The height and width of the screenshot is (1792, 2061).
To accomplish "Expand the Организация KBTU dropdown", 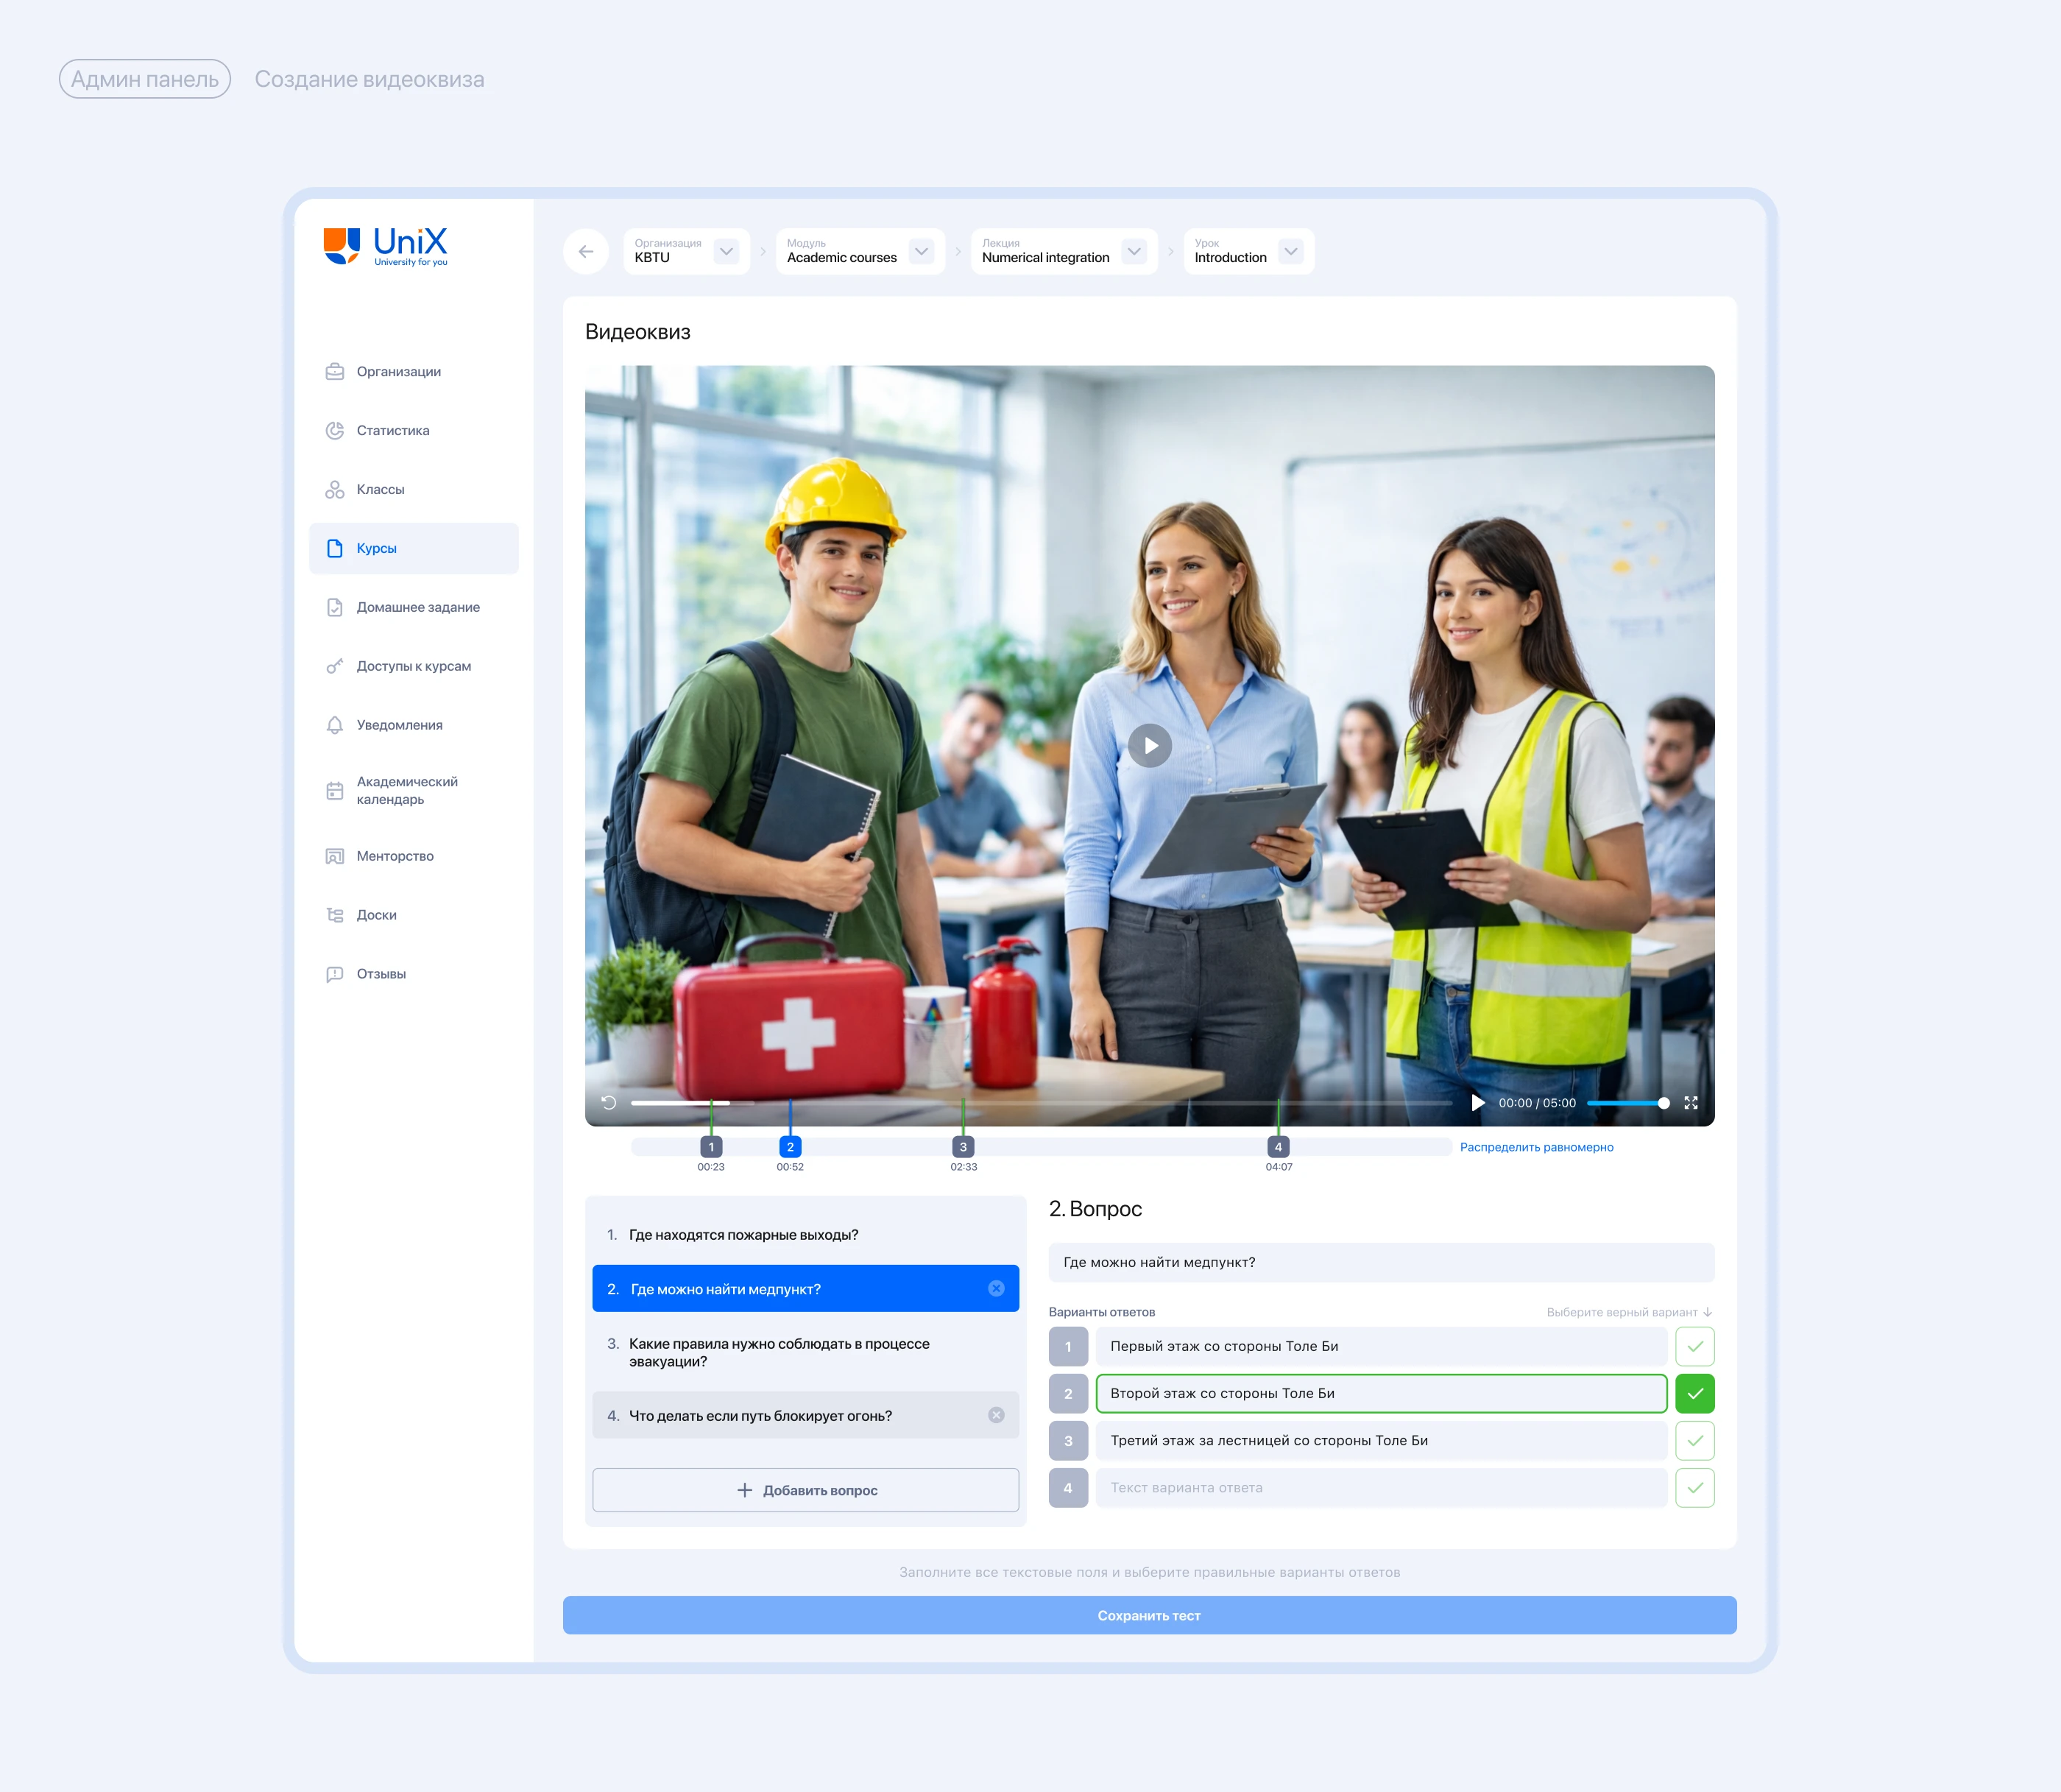I will pyautogui.click(x=727, y=252).
